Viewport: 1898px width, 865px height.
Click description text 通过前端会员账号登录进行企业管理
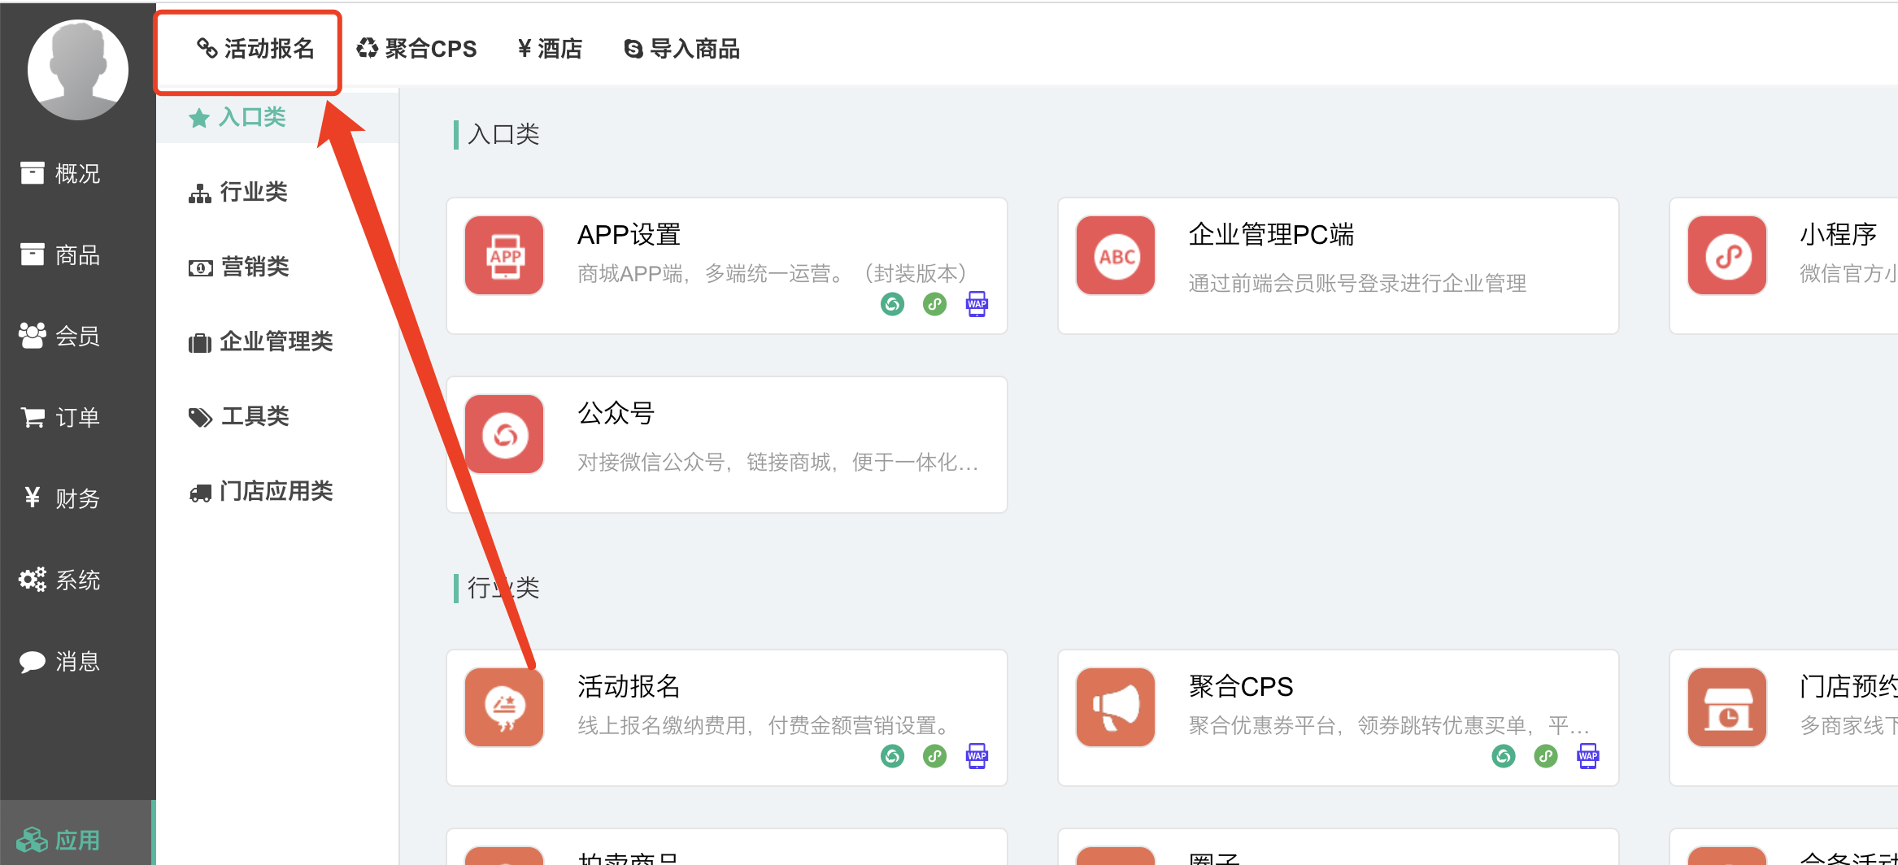(1357, 283)
